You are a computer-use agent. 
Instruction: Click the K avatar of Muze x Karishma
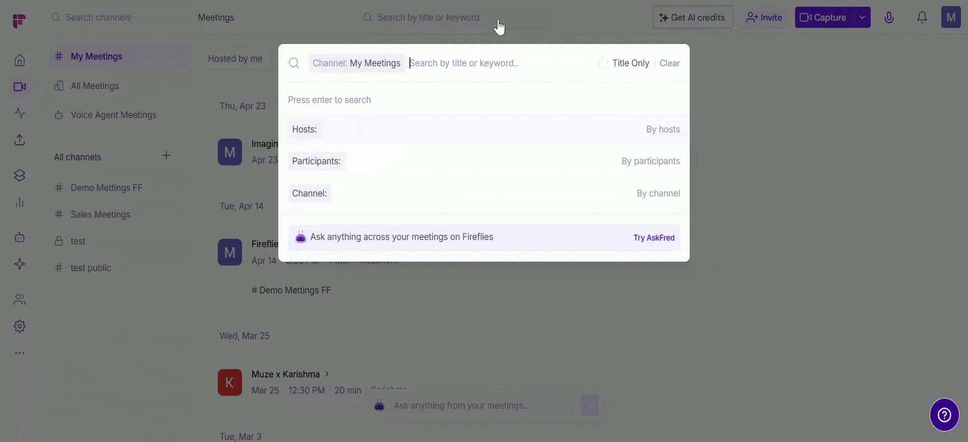230,383
